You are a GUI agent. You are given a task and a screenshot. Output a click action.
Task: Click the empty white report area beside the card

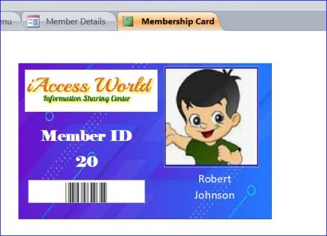tap(298, 129)
